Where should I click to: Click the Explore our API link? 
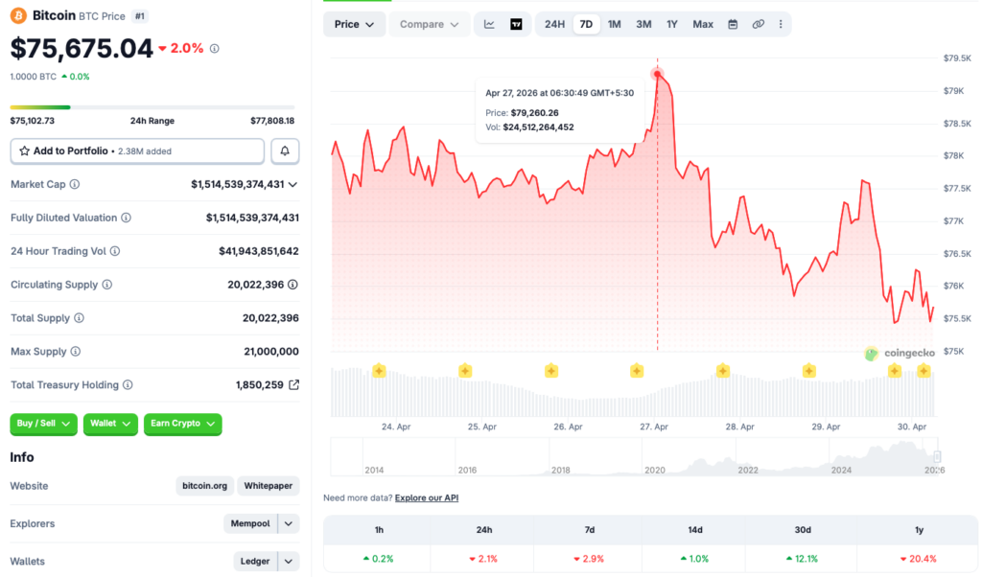[427, 498]
